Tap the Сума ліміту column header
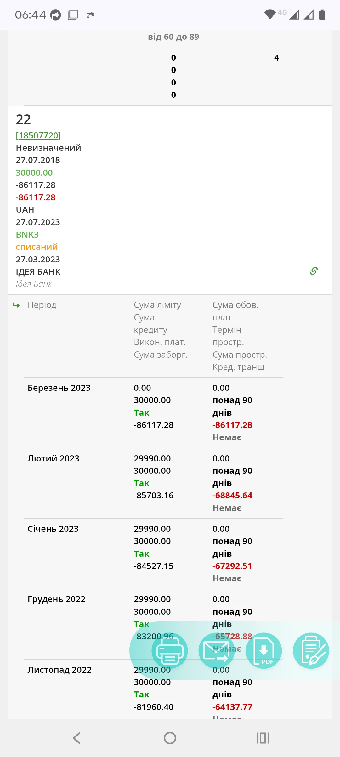 tap(157, 305)
